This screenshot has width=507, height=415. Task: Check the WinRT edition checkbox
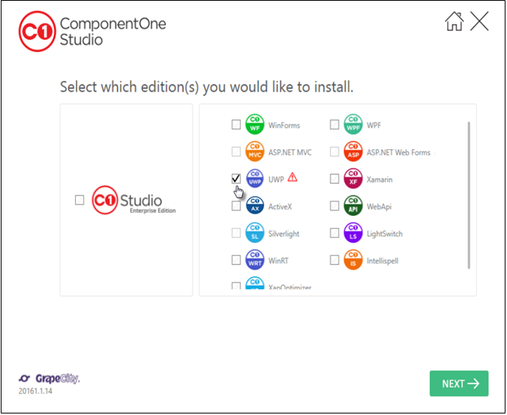click(236, 261)
